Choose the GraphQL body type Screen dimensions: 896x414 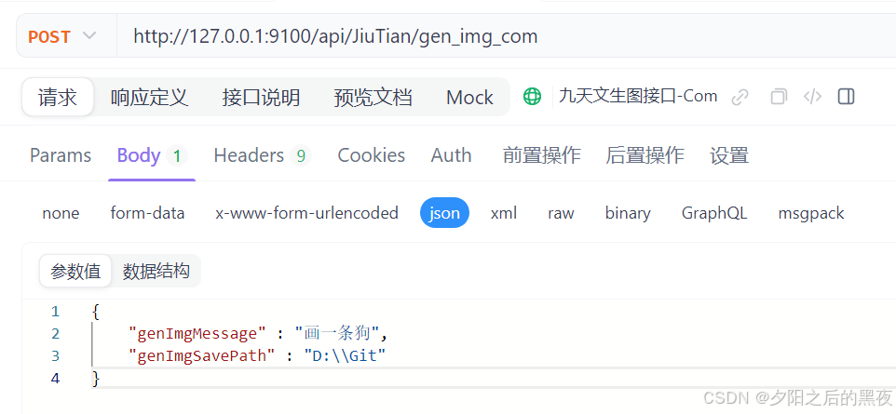(x=714, y=213)
